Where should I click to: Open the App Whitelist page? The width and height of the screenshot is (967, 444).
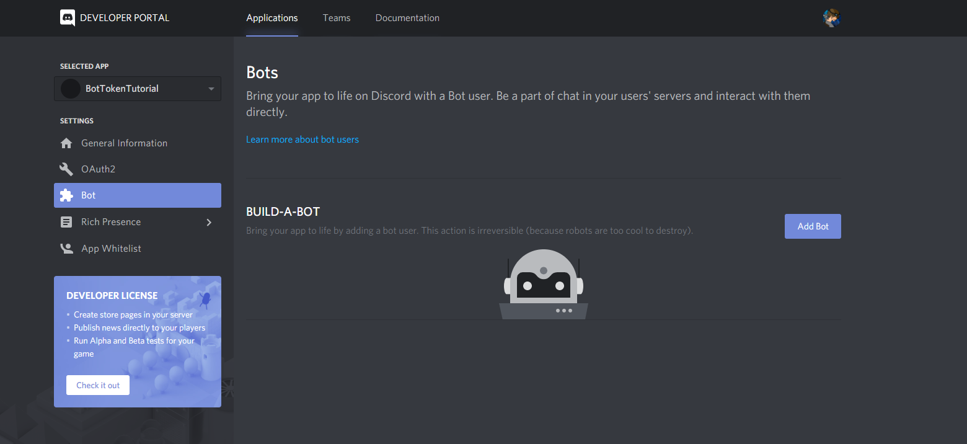pos(138,249)
